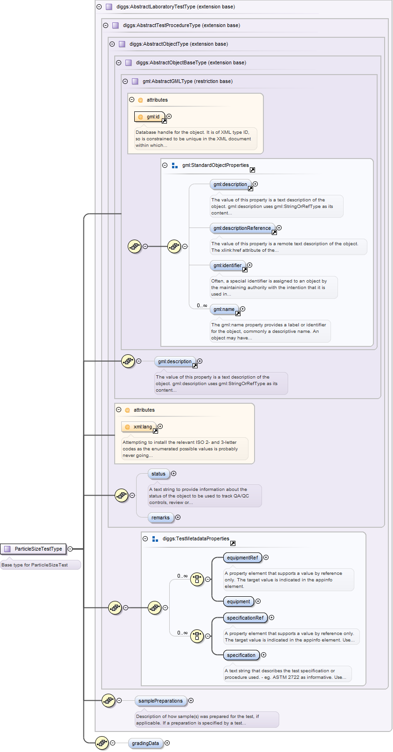
Task: Collapse the gml:AbstractGMLType restriction base
Action: (x=125, y=82)
